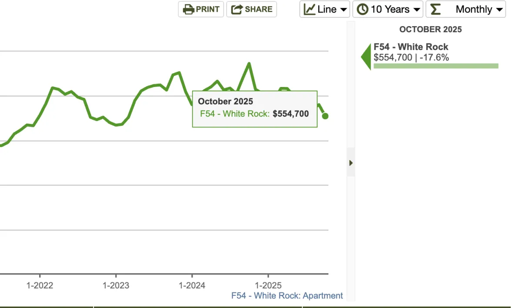Click the clock icon beside 10 Years
Viewport: 522px width, 308px height.
point(362,9)
